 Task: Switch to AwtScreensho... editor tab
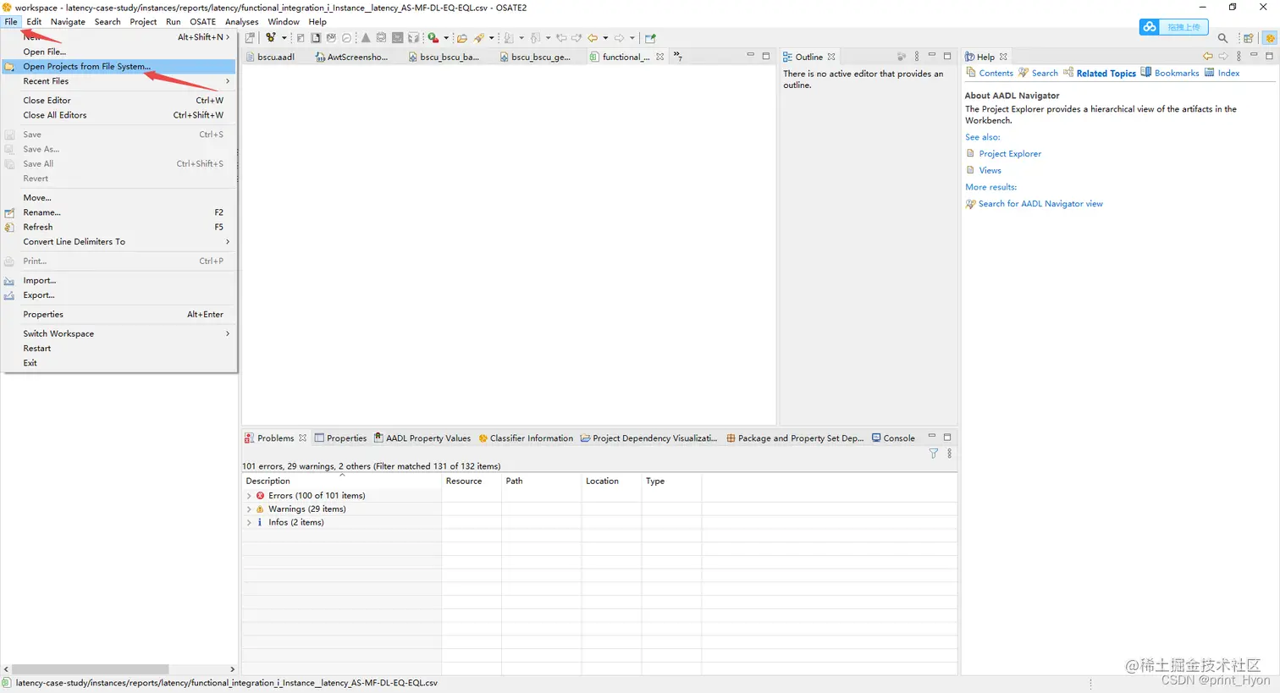click(x=350, y=57)
